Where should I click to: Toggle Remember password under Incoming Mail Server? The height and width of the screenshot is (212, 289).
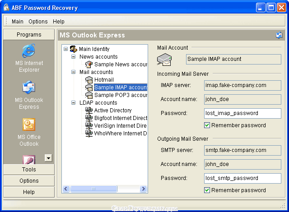point(207,125)
